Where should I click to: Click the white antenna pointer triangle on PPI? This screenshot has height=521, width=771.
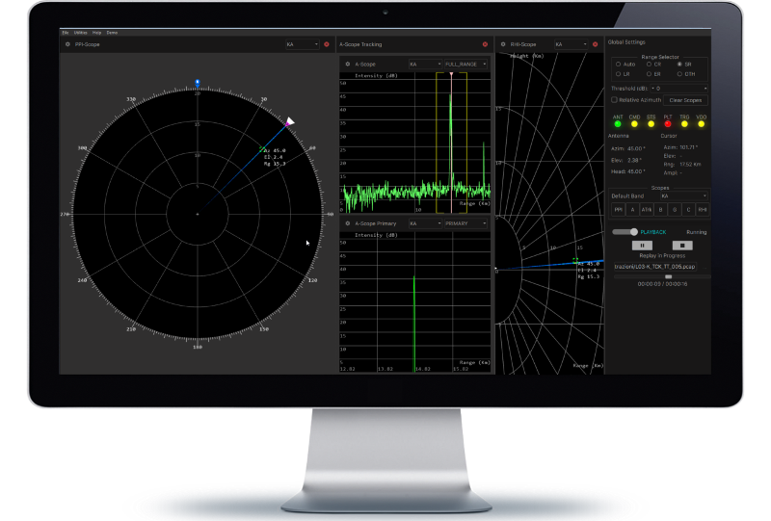point(290,121)
